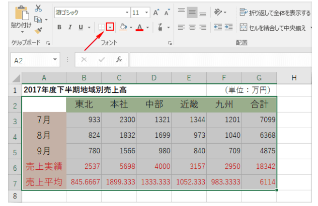The image size is (318, 206).
Task: Open the Borders dropdown arrow highlighted in red
Action: 111,27
